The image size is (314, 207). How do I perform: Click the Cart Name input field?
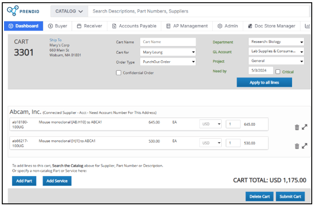coord(167,42)
